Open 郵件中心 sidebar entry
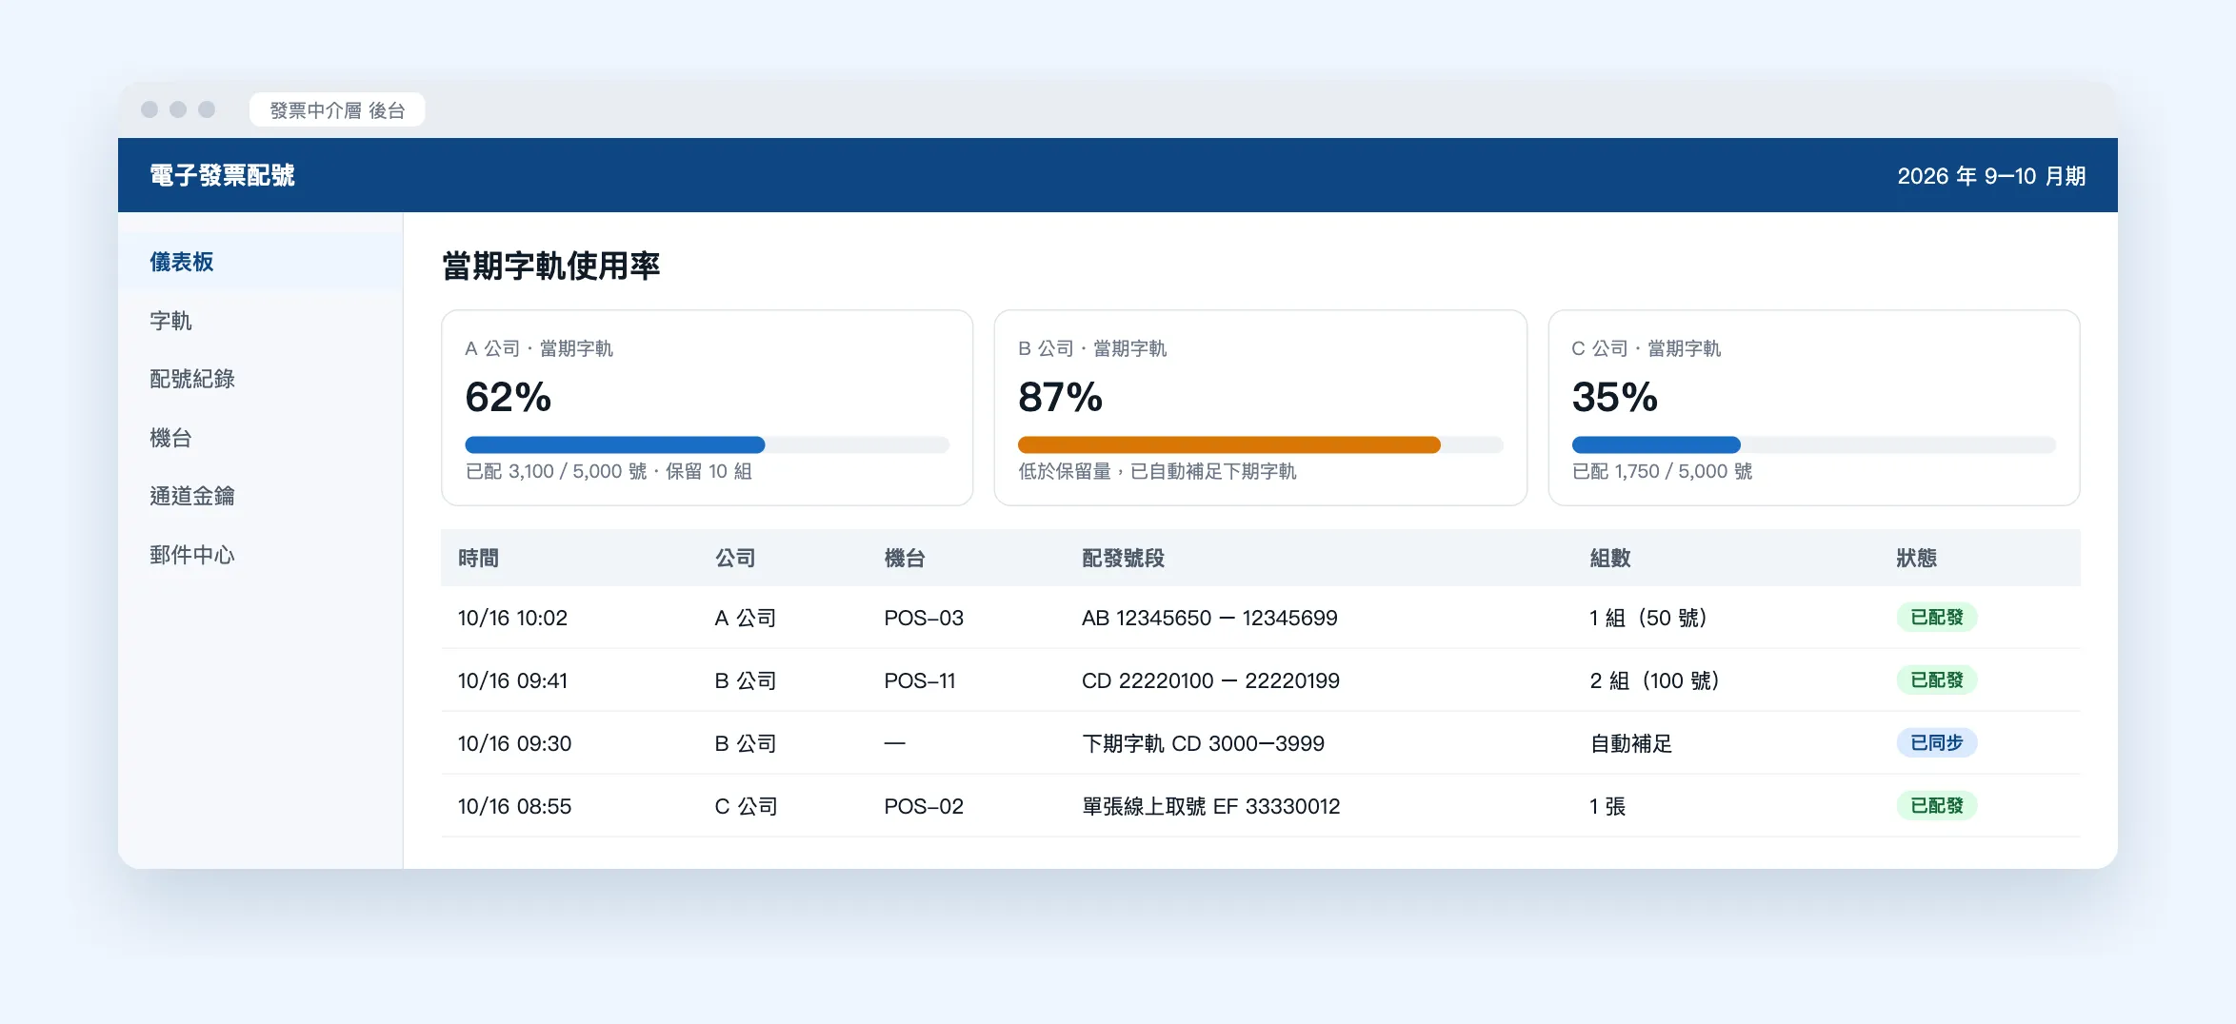The image size is (2236, 1024). point(260,555)
